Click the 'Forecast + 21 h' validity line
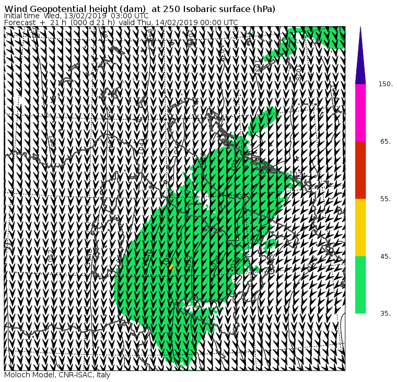This screenshot has width=397, height=382. click(121, 22)
